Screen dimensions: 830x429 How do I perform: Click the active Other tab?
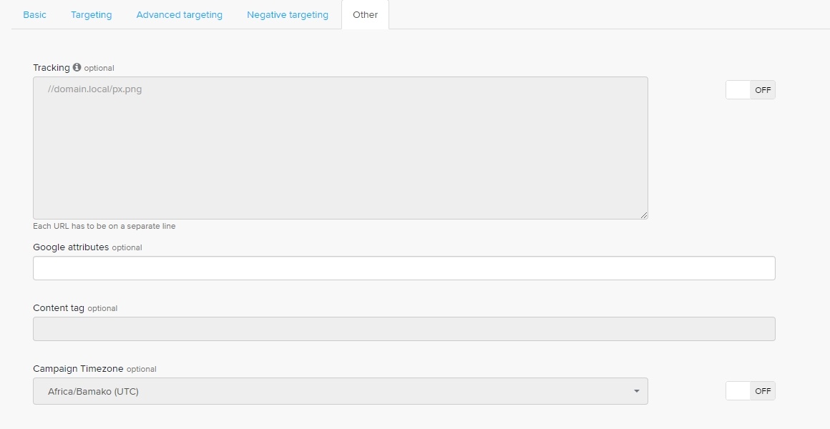click(x=365, y=14)
